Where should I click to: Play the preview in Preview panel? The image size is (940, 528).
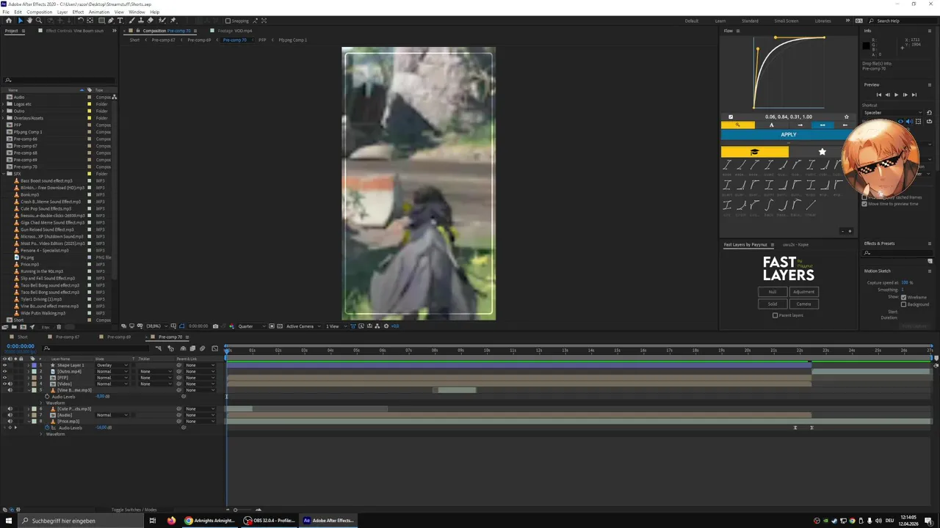coord(896,95)
